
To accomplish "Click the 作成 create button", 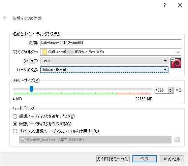I will point(145,159).
